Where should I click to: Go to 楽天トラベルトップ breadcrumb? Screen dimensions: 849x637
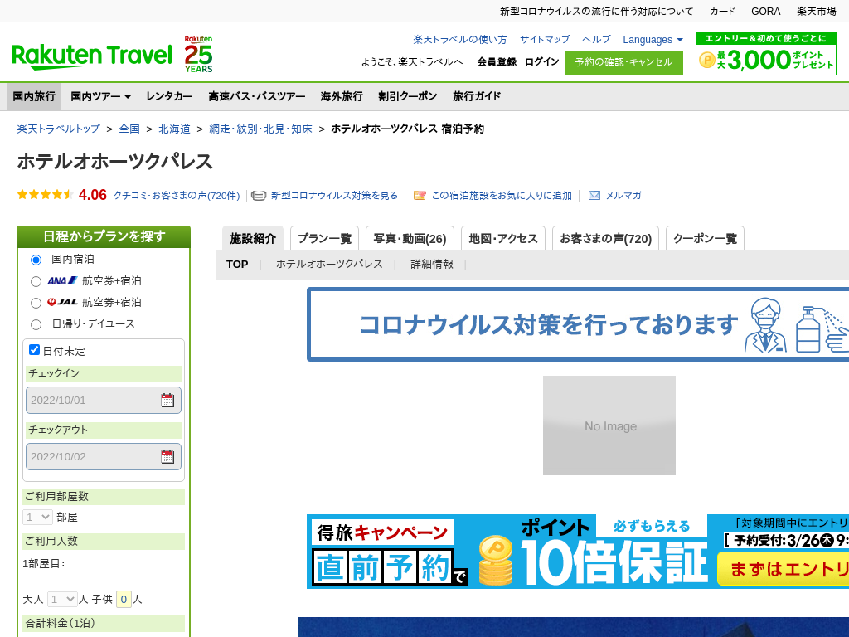pos(59,129)
